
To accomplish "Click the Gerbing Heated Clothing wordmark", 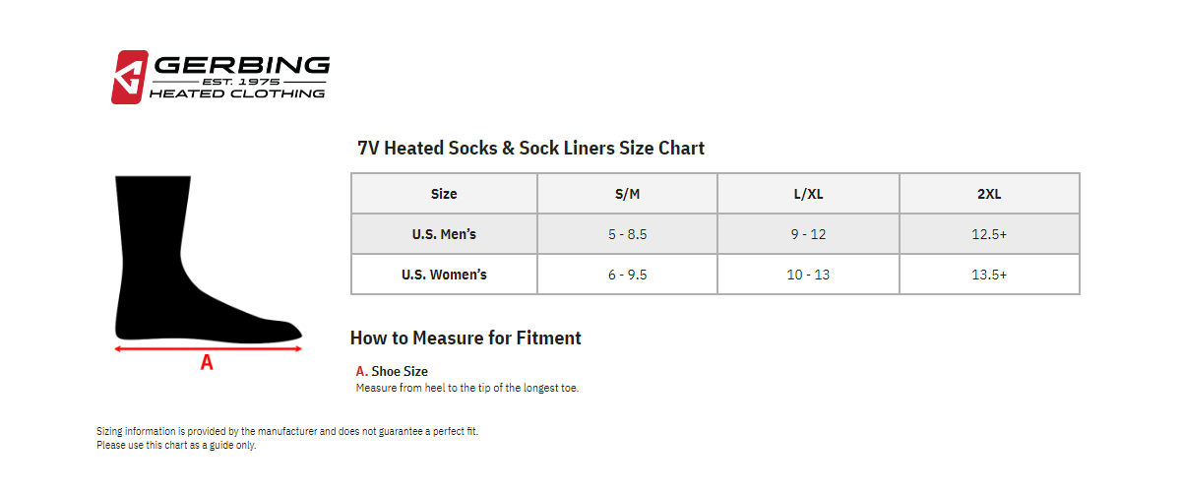I will [x=238, y=78].
